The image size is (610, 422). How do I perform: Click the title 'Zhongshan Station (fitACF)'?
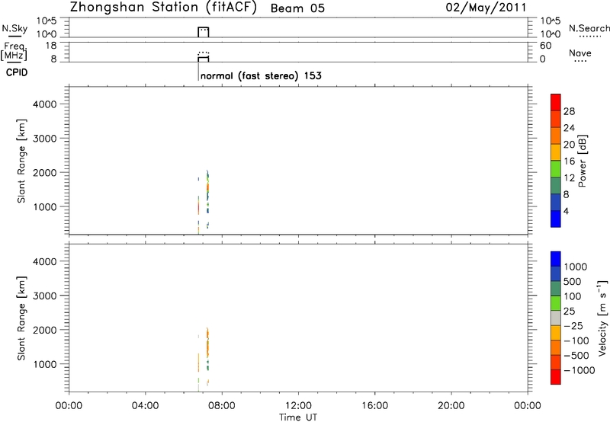click(x=163, y=8)
